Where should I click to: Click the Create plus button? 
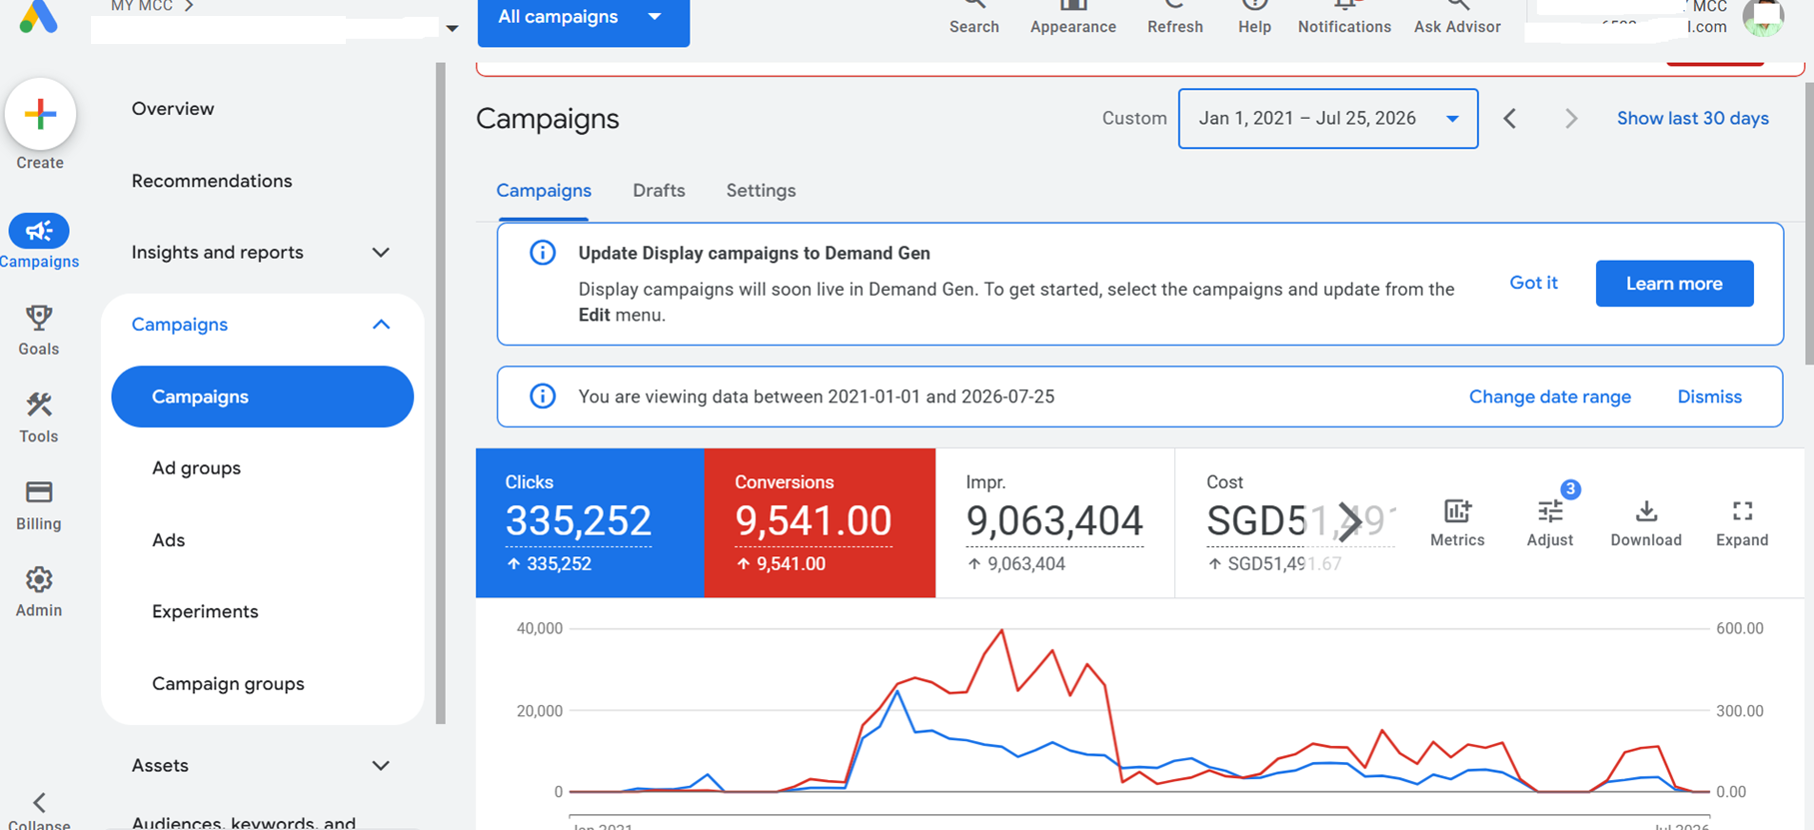click(x=40, y=114)
